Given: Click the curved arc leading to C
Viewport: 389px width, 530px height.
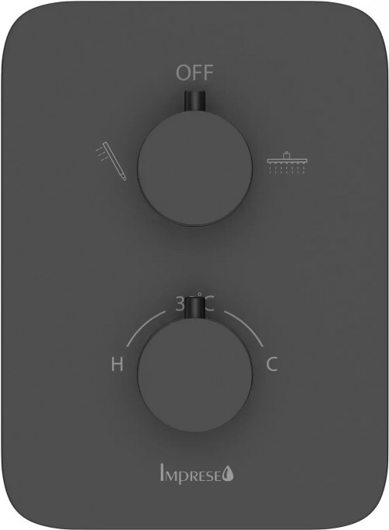Looking at the screenshot, I should pos(244,327).
